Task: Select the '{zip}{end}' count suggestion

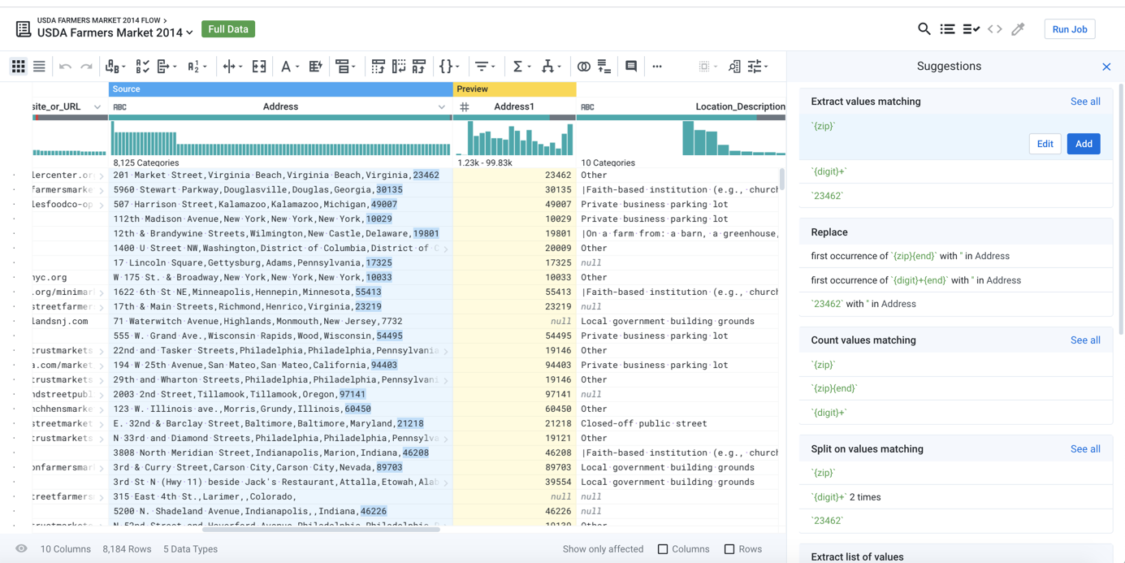Action: pyautogui.click(x=833, y=388)
